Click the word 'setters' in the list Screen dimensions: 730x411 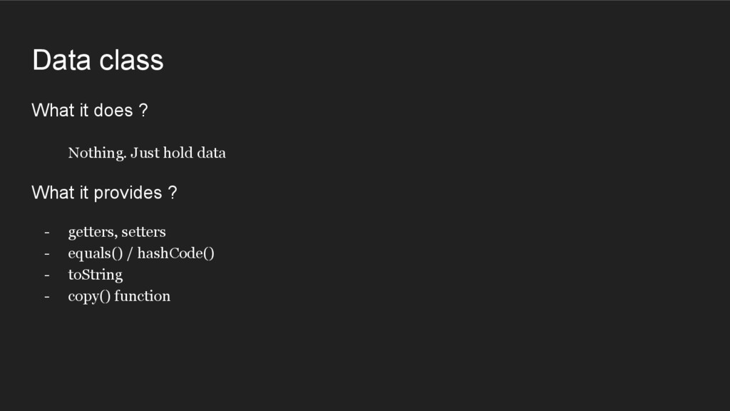(x=144, y=232)
